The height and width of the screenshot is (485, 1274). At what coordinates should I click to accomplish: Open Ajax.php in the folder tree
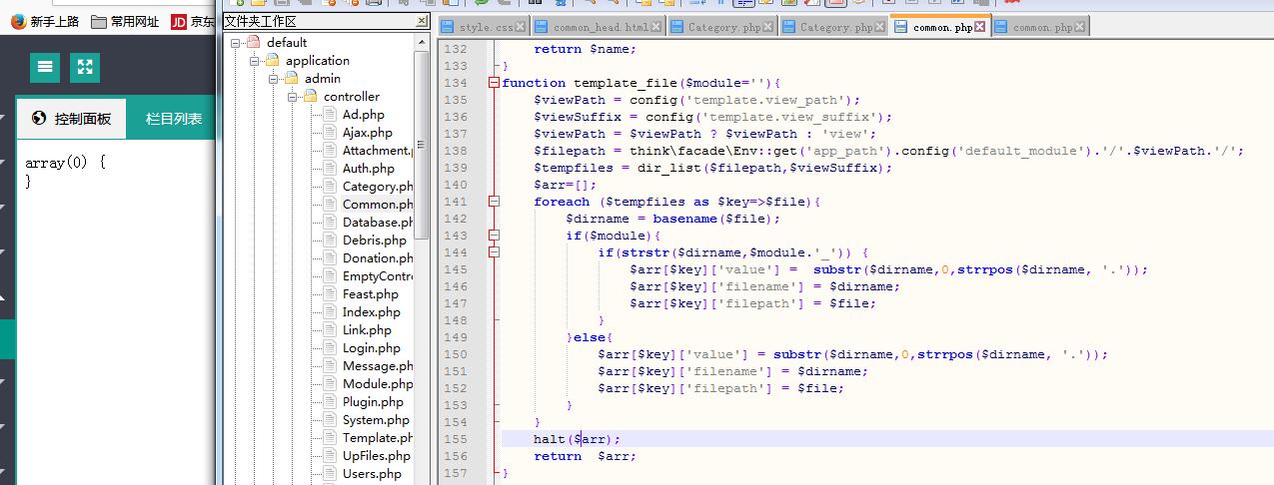point(367,133)
